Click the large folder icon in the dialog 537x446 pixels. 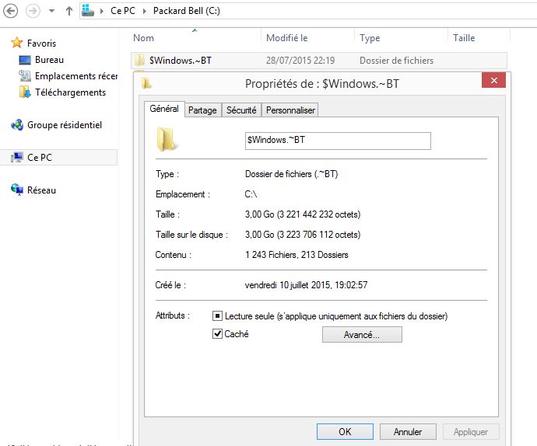(x=167, y=139)
